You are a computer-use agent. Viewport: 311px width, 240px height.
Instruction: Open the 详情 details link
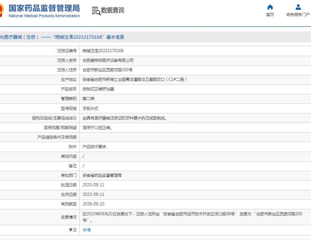pos(87,230)
